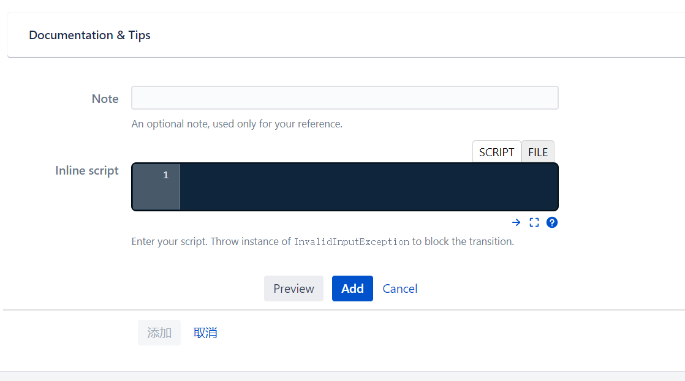Screen dimensions: 685x381
Task: Focus the dark inline script code area
Action: [369, 187]
